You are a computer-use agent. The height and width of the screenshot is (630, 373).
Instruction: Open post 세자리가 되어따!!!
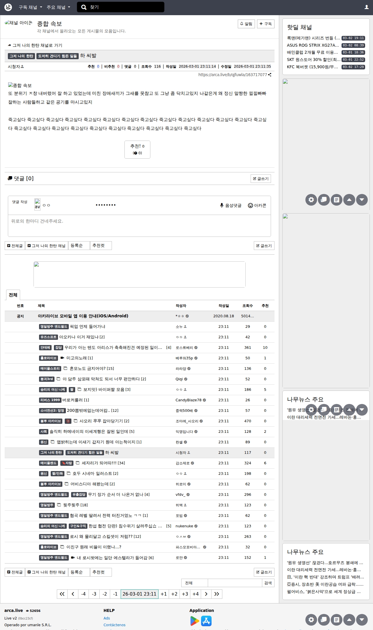(x=99, y=463)
